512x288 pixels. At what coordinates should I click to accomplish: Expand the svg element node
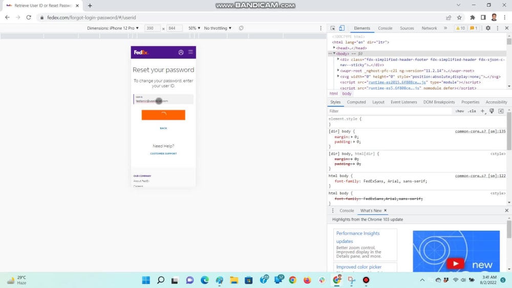pos(338,76)
